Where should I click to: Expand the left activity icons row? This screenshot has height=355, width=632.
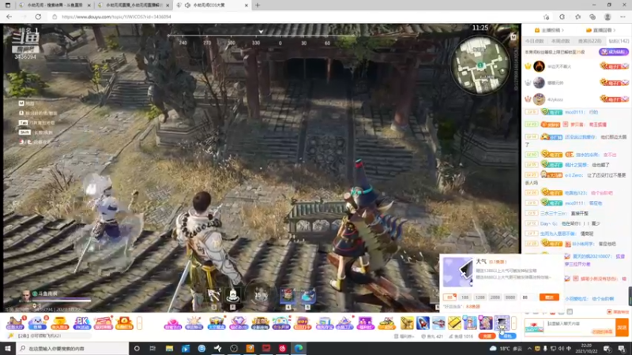click(x=140, y=323)
